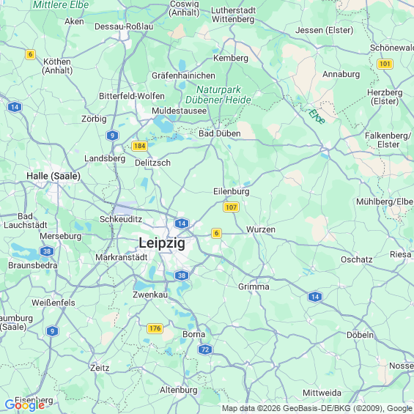Image resolution: width=414 pixels, height=414 pixels.
Task: Click the A9 shield near Landsberg
Action: (x=113, y=136)
